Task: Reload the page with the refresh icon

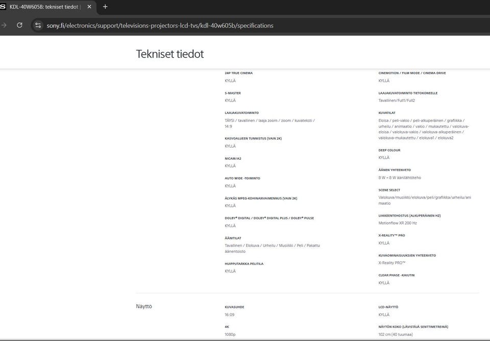Action: pos(19,26)
